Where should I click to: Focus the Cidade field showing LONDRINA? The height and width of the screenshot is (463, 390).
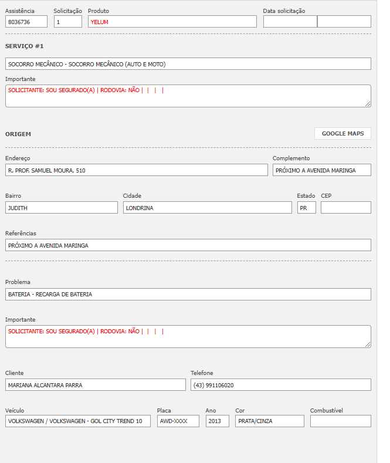click(207, 208)
